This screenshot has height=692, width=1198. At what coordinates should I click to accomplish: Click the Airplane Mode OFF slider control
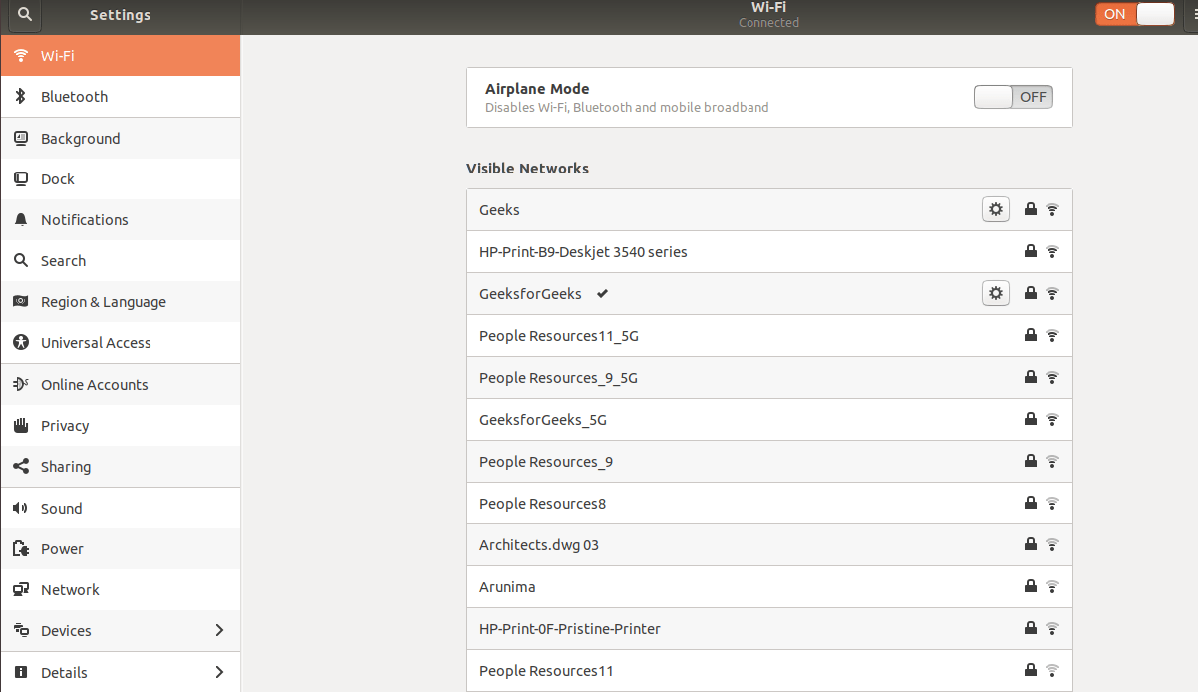click(1013, 97)
